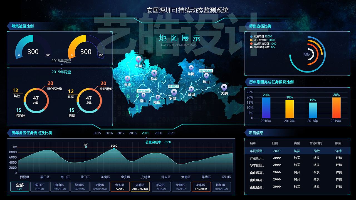This screenshot has height=200, width=356.
Task: Click the 盐田 pin on the map
Action: coord(192,89)
